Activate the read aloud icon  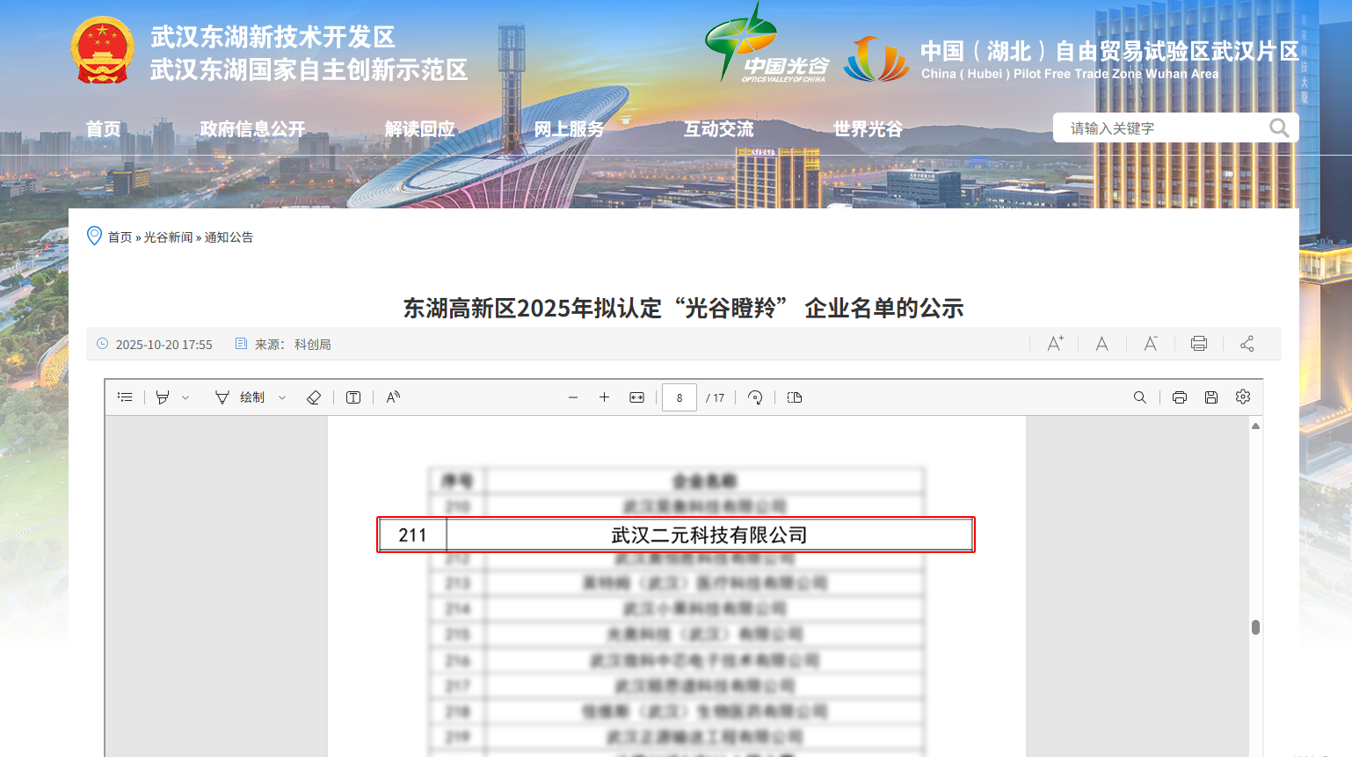click(x=393, y=397)
